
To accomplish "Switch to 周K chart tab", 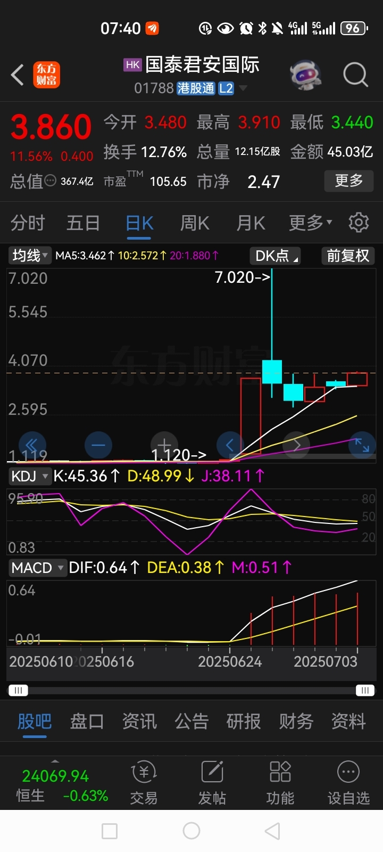I will tap(195, 223).
